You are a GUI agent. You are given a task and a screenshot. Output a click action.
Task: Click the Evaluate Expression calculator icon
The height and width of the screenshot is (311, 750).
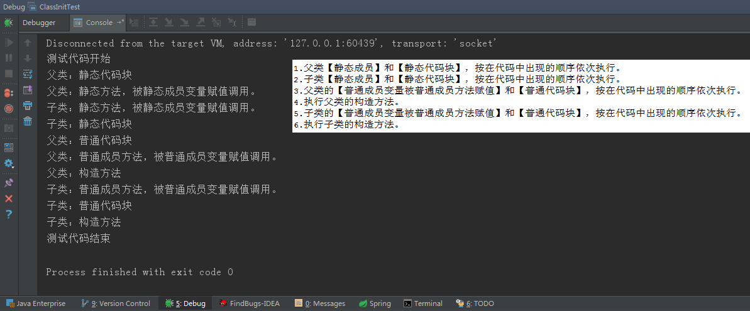coord(251,22)
